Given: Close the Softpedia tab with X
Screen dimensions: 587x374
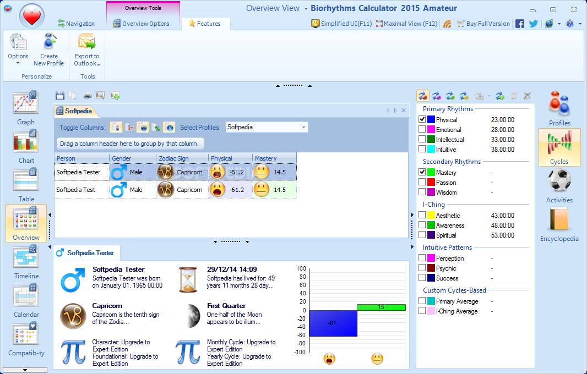Looking at the screenshot, I should 404,111.
